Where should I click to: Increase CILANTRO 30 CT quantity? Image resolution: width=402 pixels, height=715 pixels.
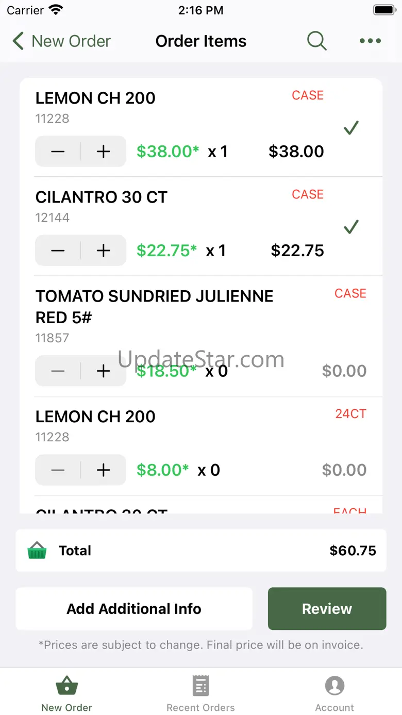click(104, 251)
